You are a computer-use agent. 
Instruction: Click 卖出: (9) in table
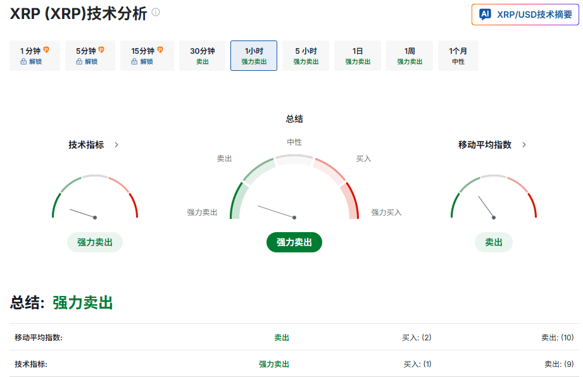tap(559, 364)
